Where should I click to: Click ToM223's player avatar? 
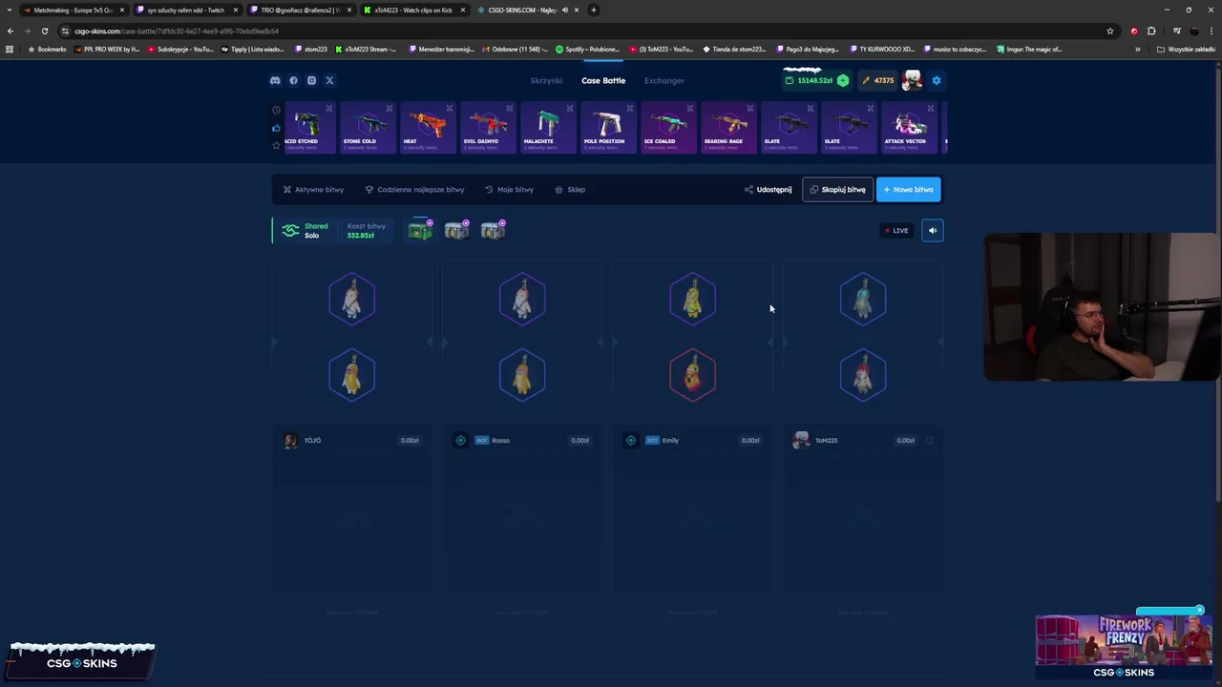(x=801, y=440)
